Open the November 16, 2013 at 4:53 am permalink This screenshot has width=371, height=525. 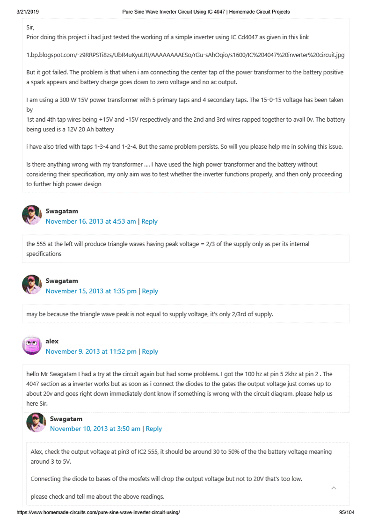click(91, 221)
